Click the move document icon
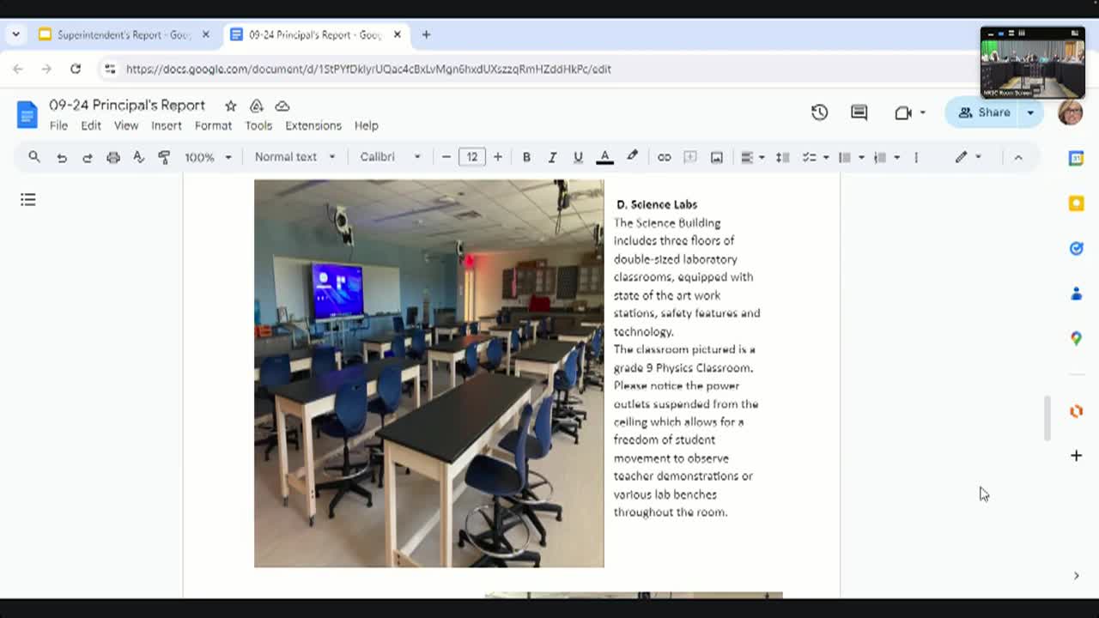 point(256,106)
